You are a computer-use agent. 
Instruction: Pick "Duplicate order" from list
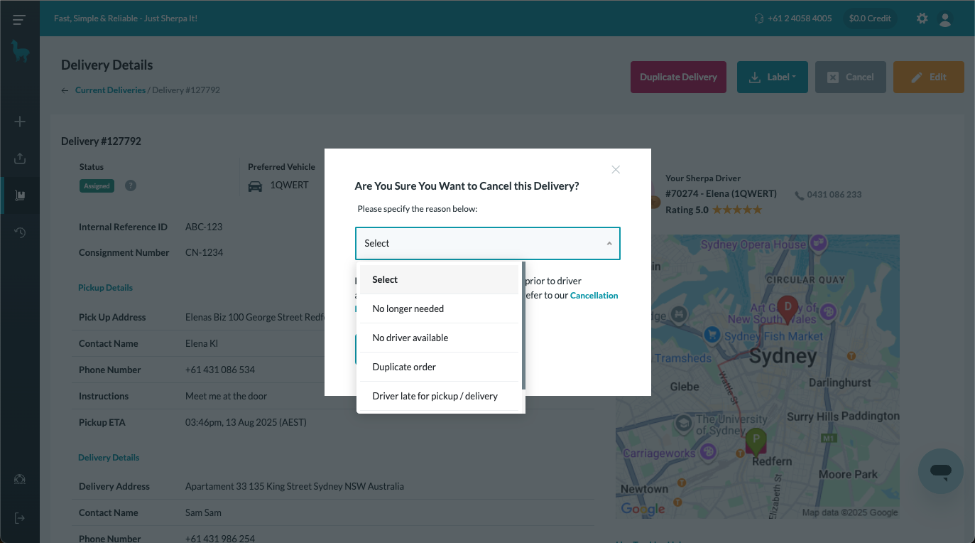[404, 367]
